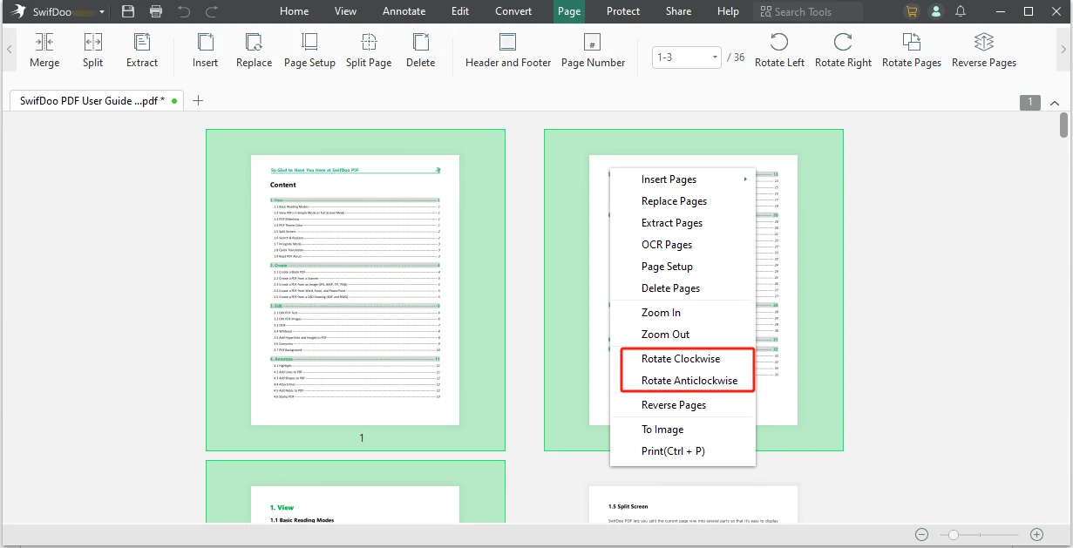Select Rotate Anticlockwise menu entry
This screenshot has width=1073, height=548.
683,381
